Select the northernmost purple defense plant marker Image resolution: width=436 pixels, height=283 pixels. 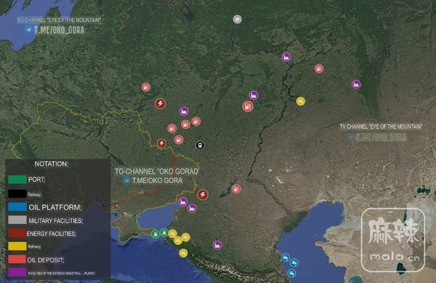coord(286,57)
